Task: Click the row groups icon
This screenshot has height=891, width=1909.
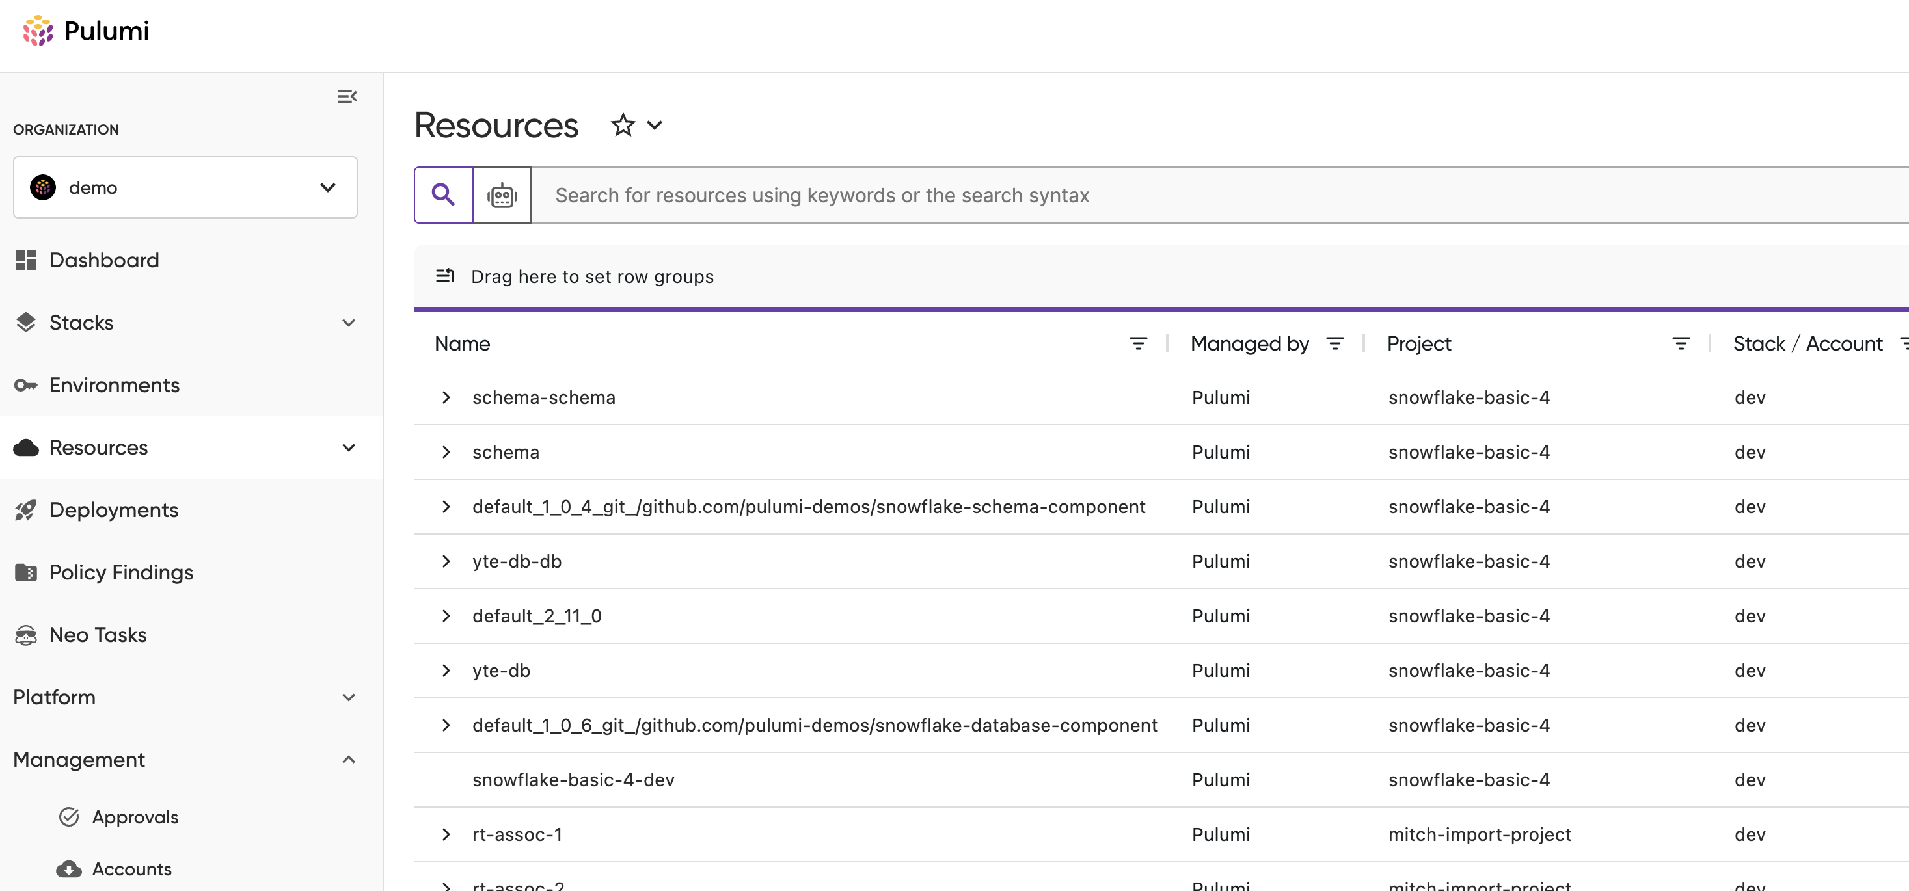Action: tap(444, 276)
